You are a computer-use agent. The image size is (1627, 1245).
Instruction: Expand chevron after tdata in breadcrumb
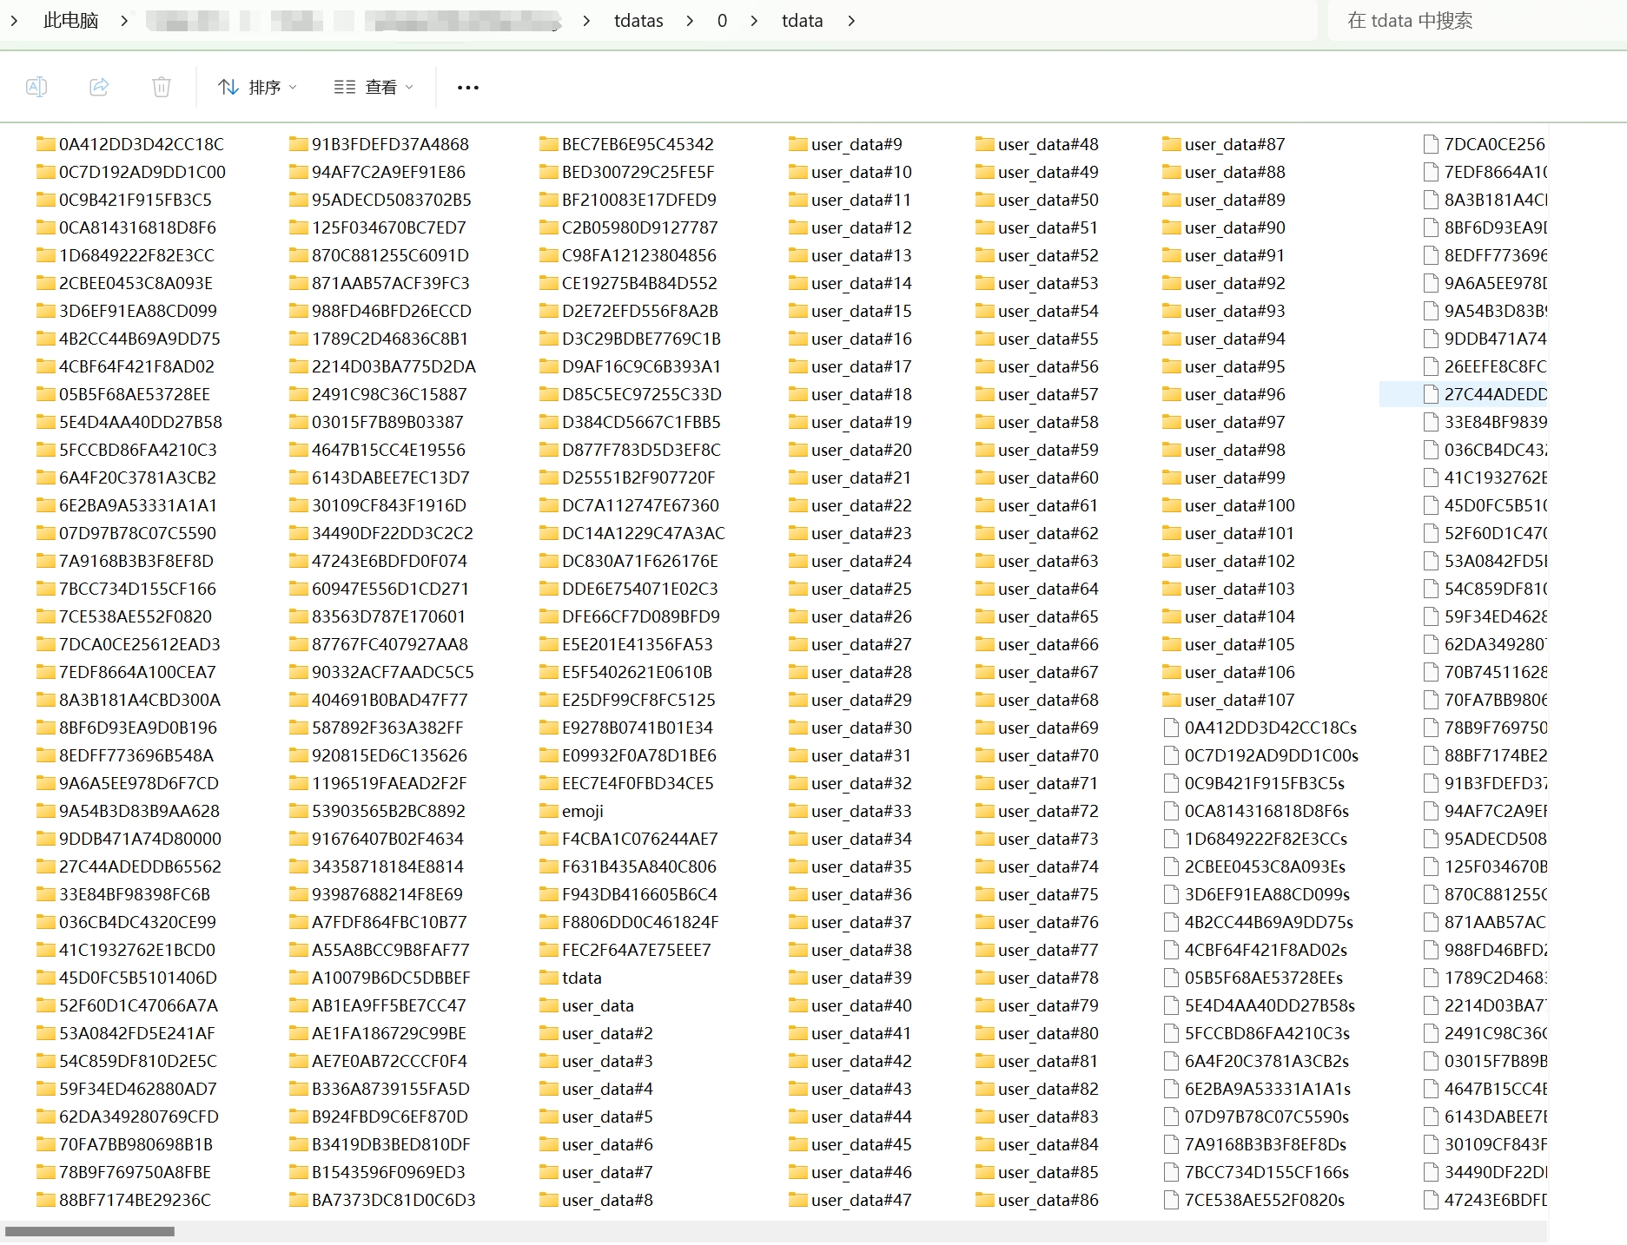click(x=851, y=21)
